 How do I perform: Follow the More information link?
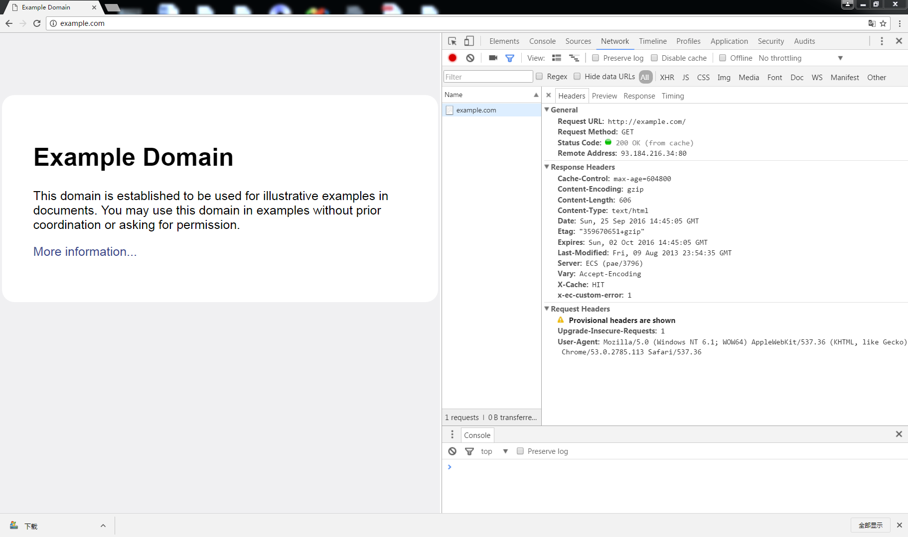tap(85, 252)
